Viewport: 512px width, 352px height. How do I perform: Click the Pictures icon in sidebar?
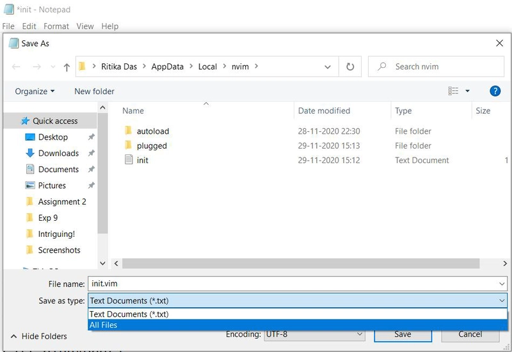[30, 185]
